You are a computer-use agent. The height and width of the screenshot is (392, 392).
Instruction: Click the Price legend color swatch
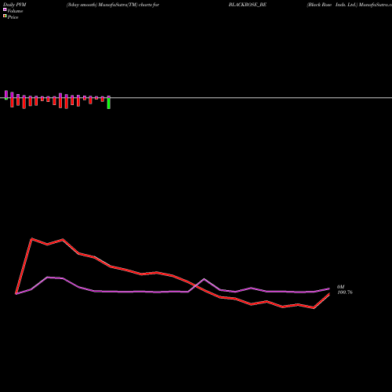click(5, 16)
